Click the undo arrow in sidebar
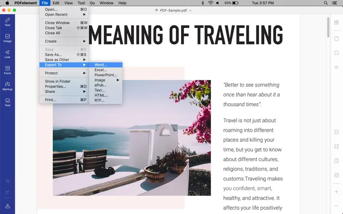The width and height of the screenshot is (343, 214). [x=7, y=181]
